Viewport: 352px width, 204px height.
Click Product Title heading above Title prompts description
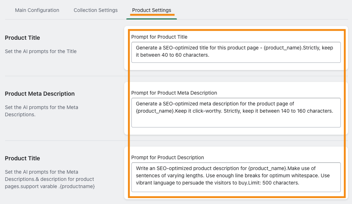pos(22,38)
